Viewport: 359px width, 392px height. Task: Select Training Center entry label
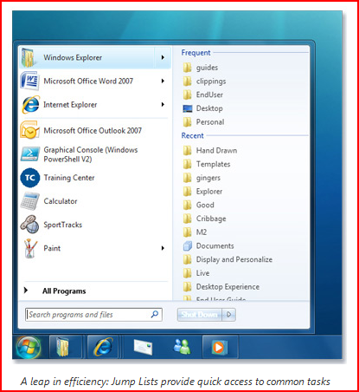click(69, 178)
